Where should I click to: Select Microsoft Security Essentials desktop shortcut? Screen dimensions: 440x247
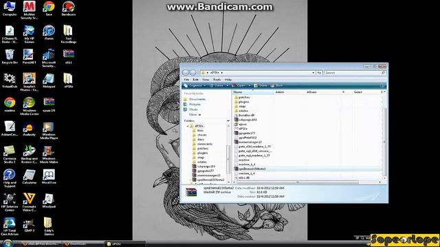[x=49, y=58]
